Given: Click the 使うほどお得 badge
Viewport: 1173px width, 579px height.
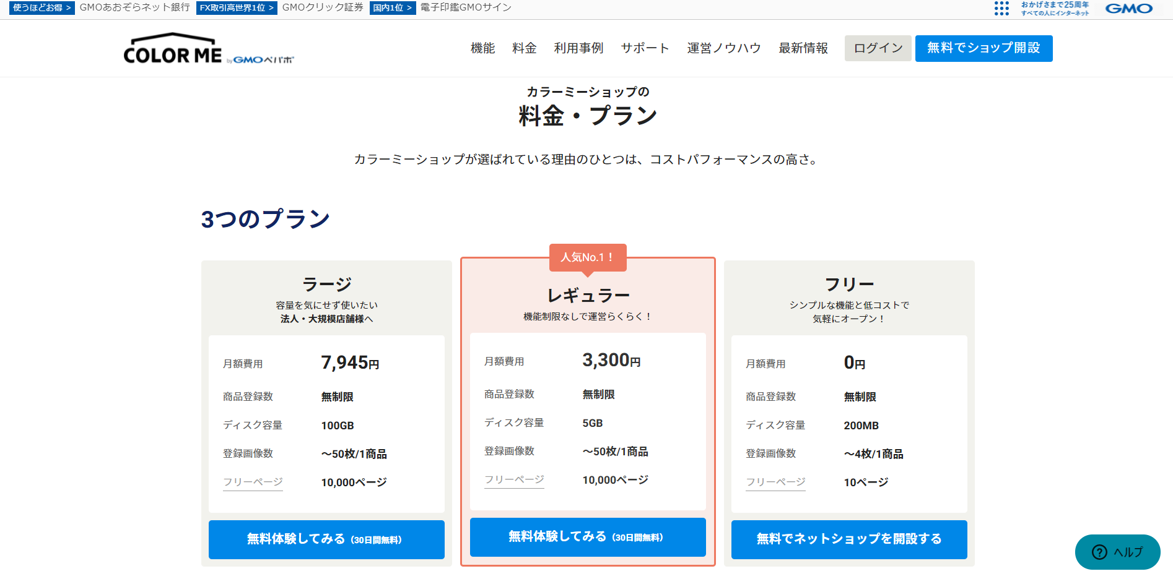Looking at the screenshot, I should point(41,7).
